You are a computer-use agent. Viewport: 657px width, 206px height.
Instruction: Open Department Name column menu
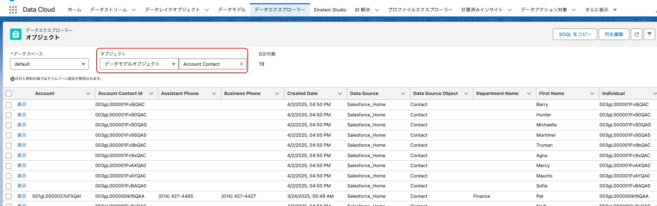(529, 94)
